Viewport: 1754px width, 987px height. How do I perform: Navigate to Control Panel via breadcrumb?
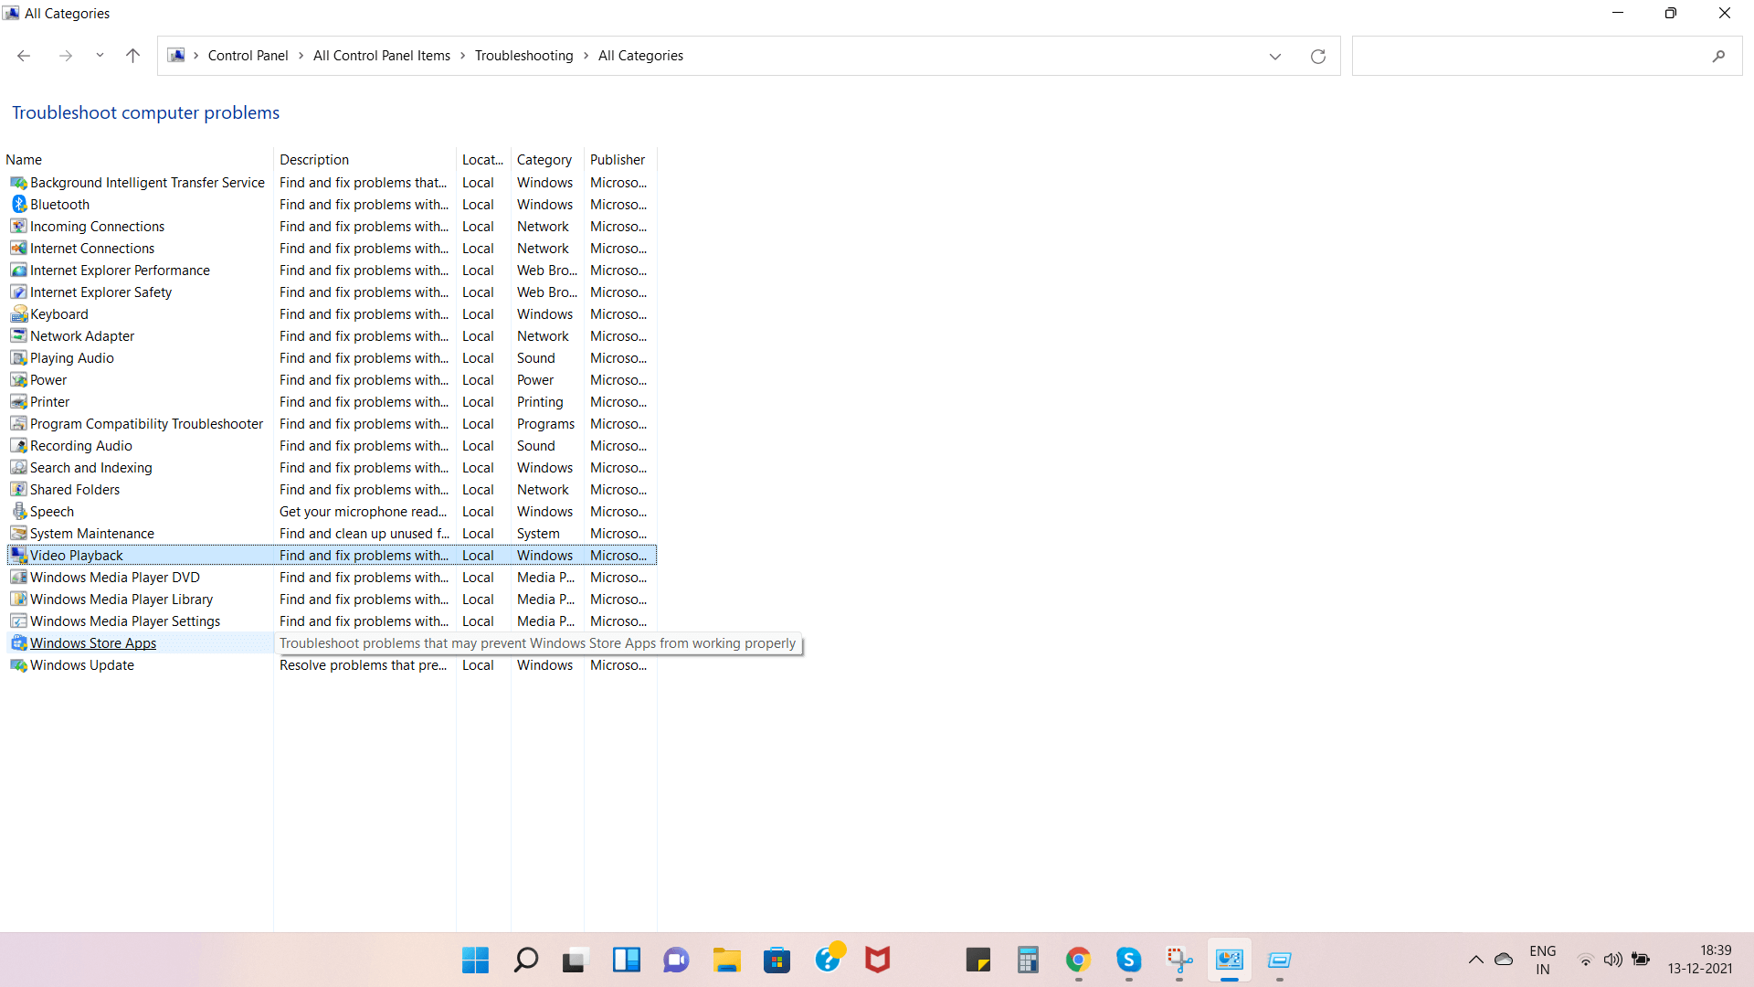coord(248,55)
